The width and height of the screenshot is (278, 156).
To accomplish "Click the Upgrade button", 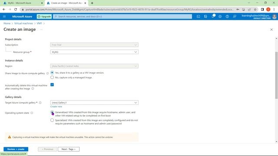I will tap(44, 16).
